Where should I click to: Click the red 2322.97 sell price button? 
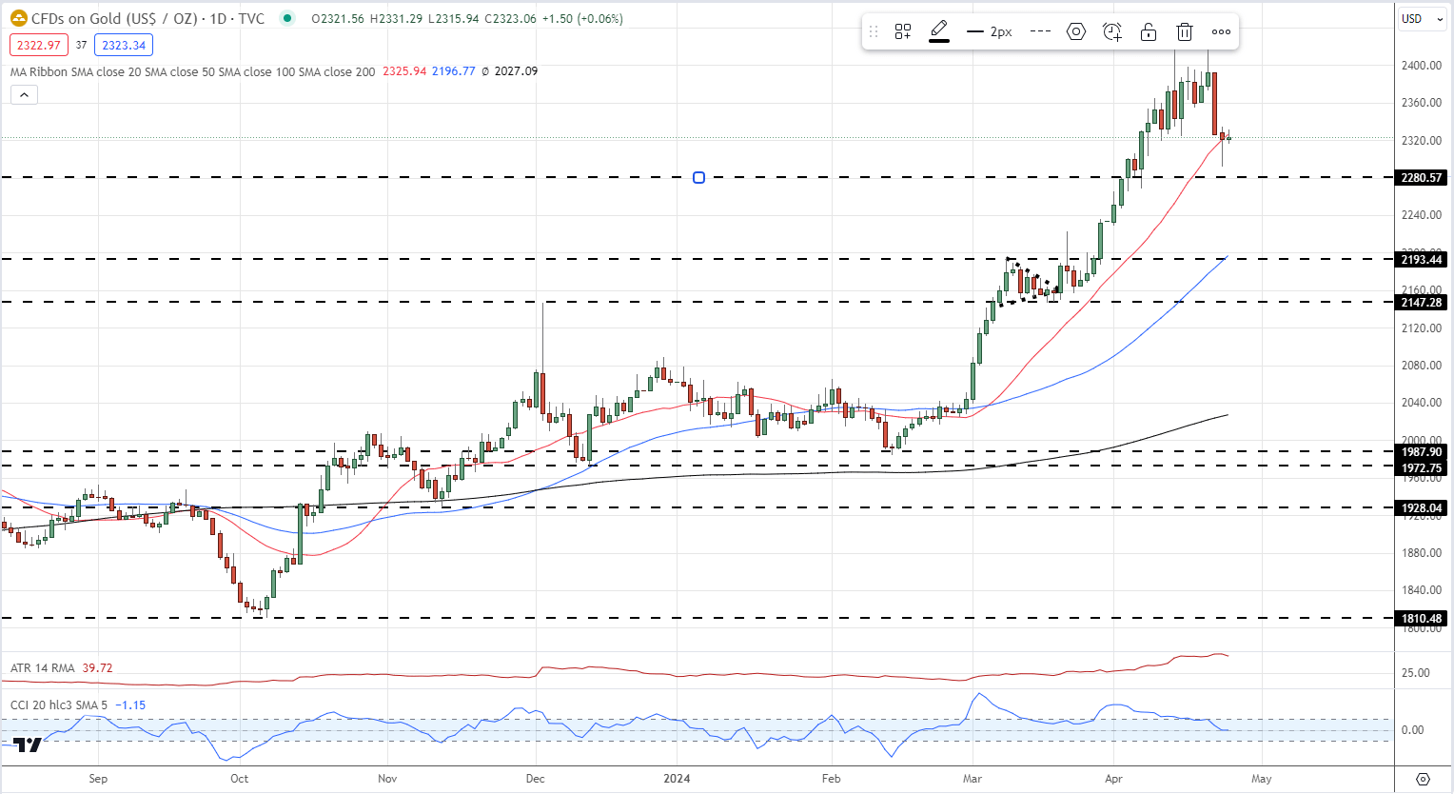coord(38,45)
